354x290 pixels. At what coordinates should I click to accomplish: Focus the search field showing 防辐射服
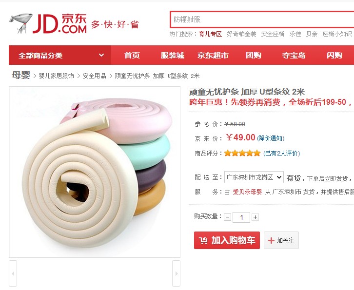coord(262,19)
